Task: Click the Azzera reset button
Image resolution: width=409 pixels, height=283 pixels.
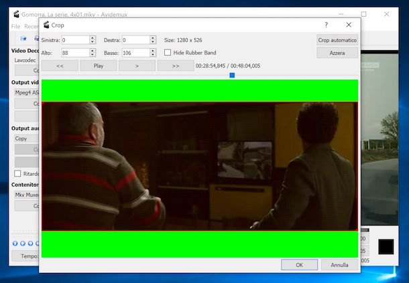Action: click(337, 53)
